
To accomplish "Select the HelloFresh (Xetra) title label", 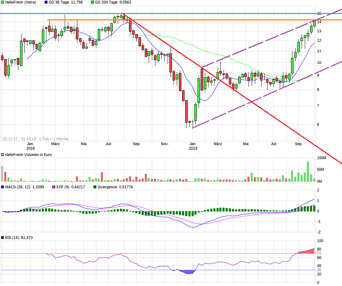I will pos(21,2).
